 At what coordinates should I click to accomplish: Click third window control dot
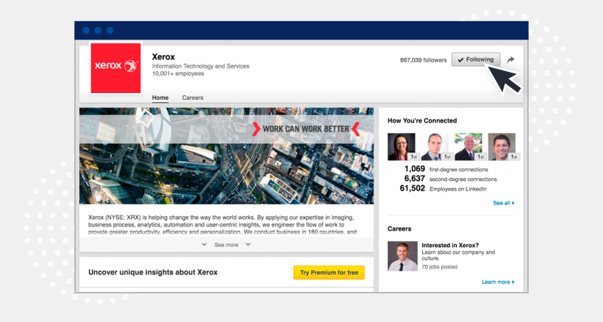(110, 31)
